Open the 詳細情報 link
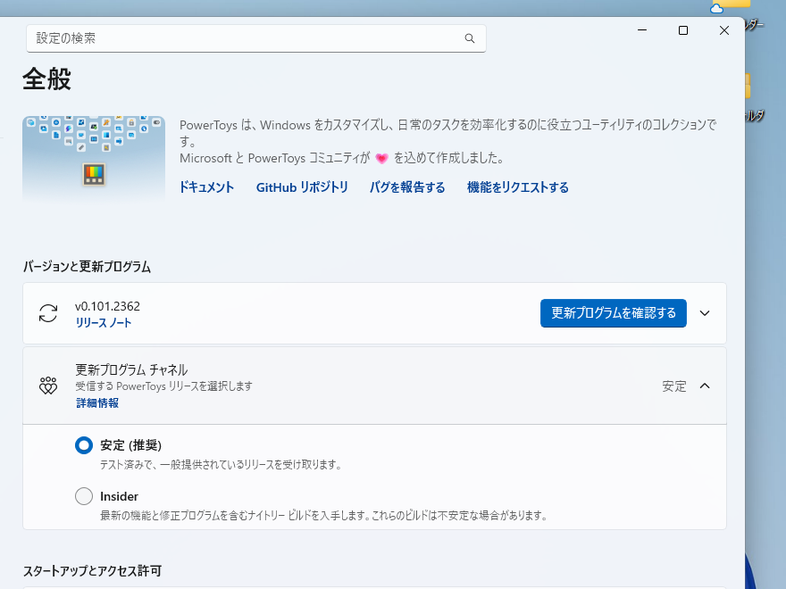This screenshot has width=786, height=589. click(97, 403)
